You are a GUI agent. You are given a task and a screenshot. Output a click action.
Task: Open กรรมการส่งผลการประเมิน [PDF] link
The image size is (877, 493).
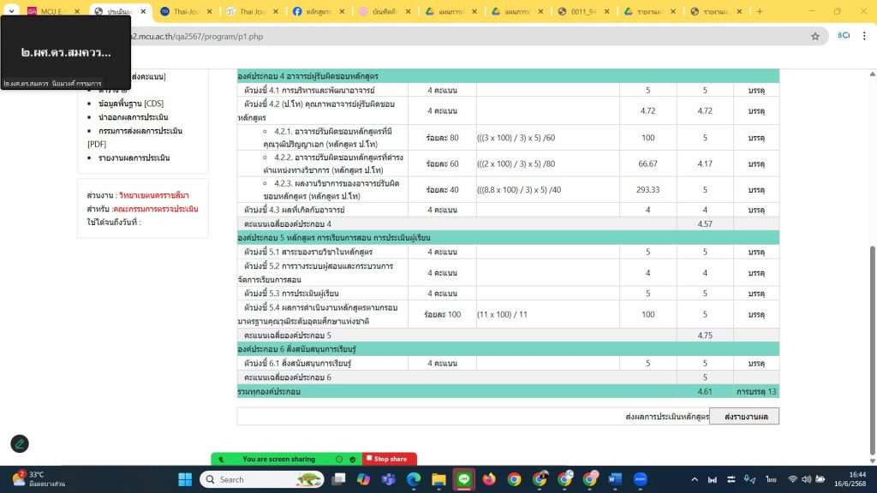coord(134,137)
